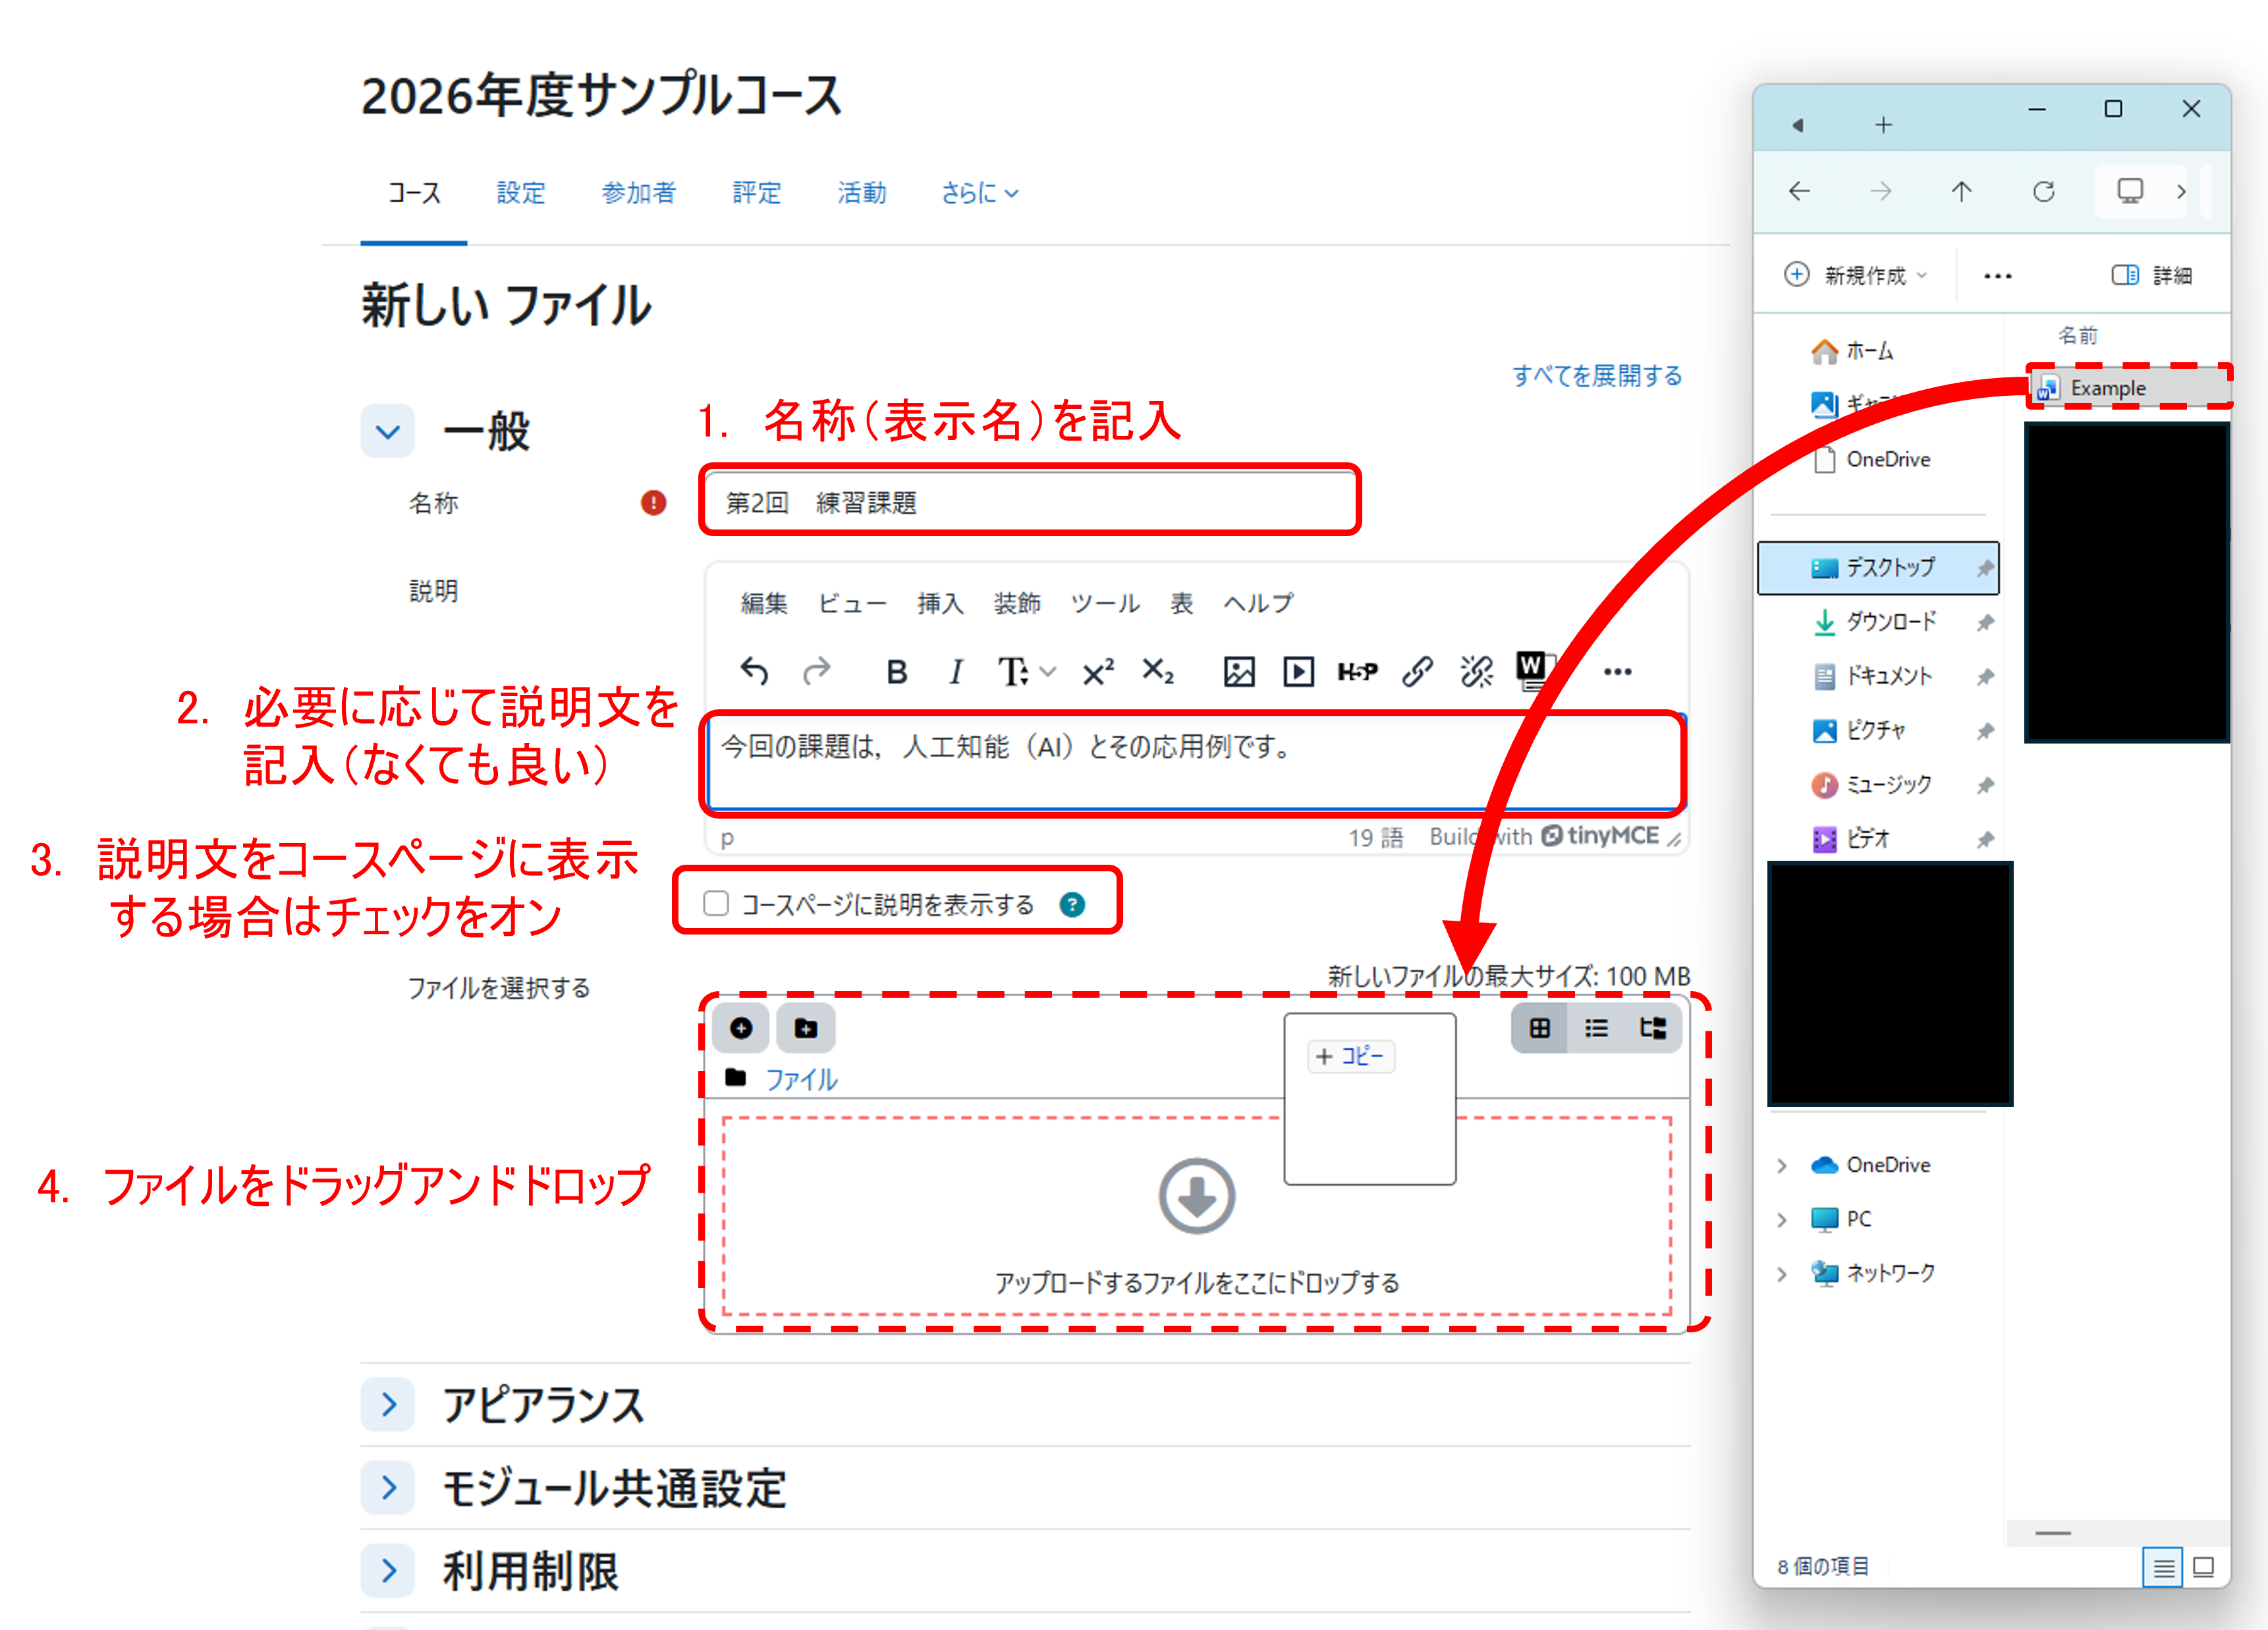Click the tinyMCE branding link
2268x1630 pixels.
tap(1600, 836)
